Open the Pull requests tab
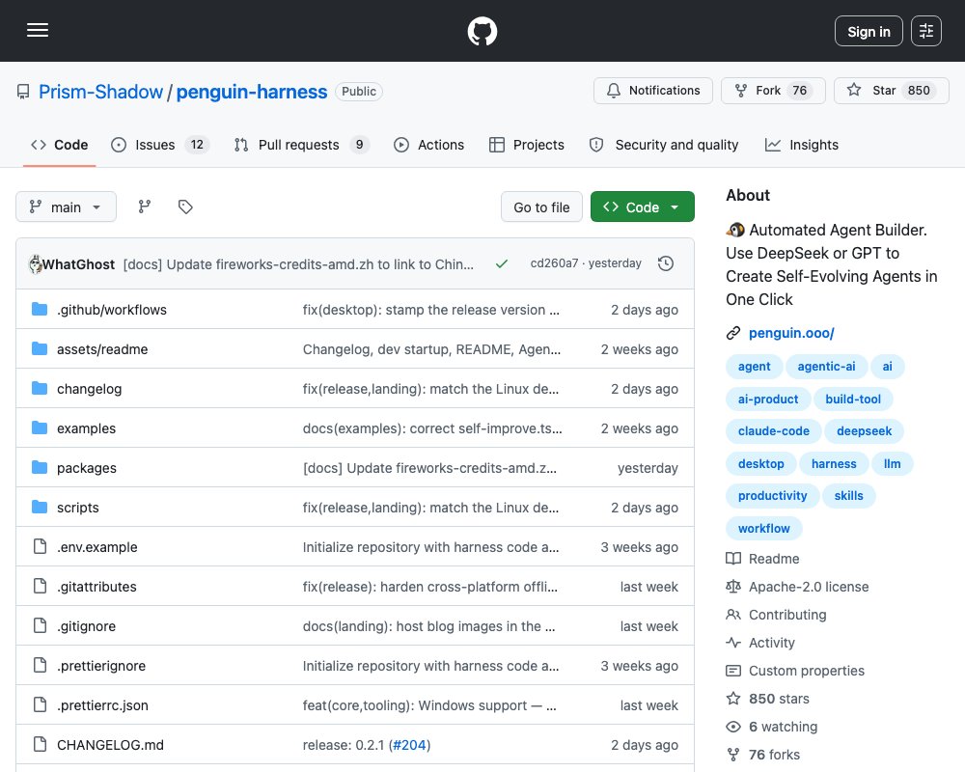This screenshot has height=772, width=965. tap(301, 145)
